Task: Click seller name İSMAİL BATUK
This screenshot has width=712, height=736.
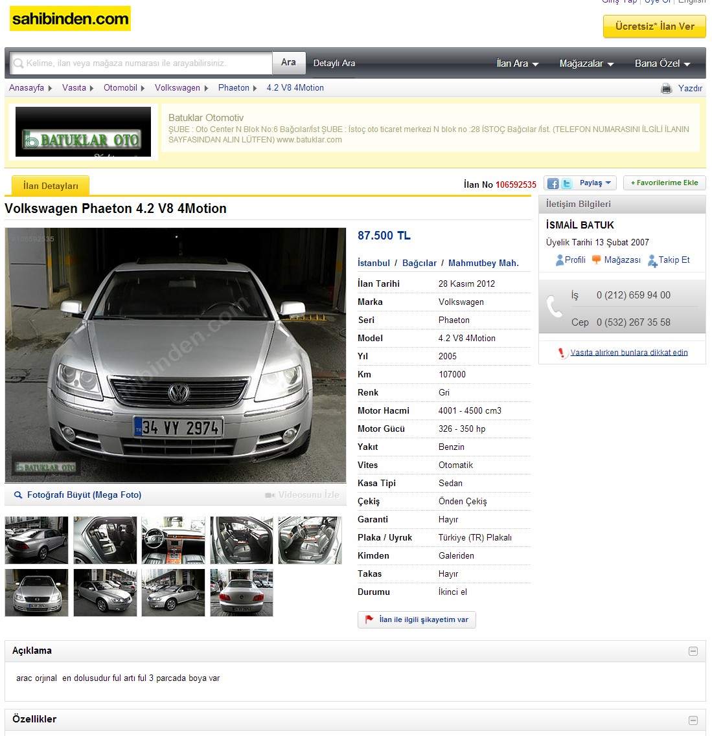Action: [580, 225]
